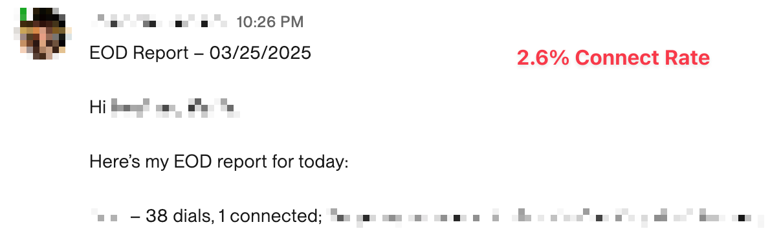
Task: Click the Here's my EOD report sentence
Action: [x=219, y=162]
